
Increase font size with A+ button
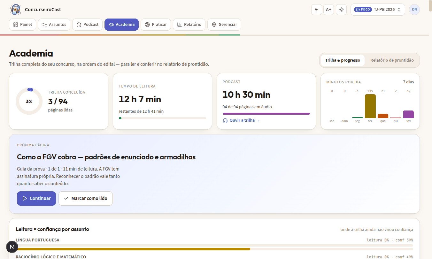(328, 10)
